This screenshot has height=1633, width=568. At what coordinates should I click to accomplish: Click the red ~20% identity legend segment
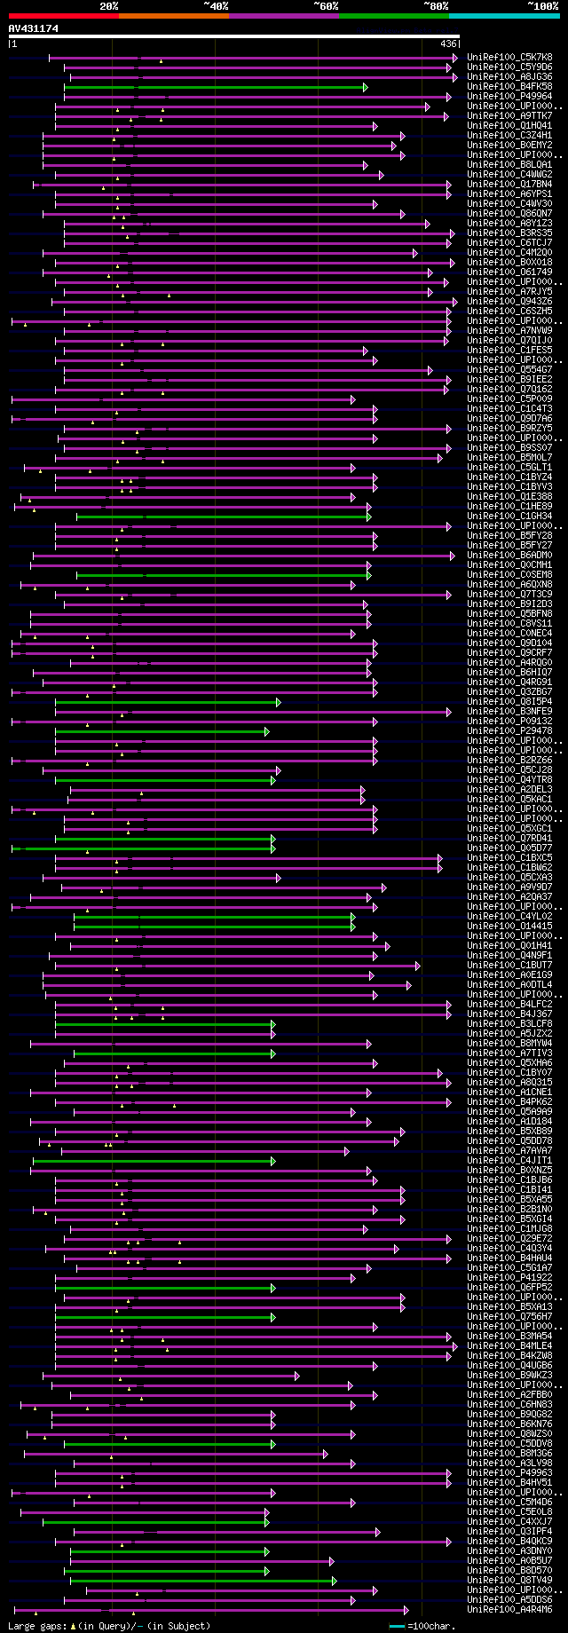64,16
